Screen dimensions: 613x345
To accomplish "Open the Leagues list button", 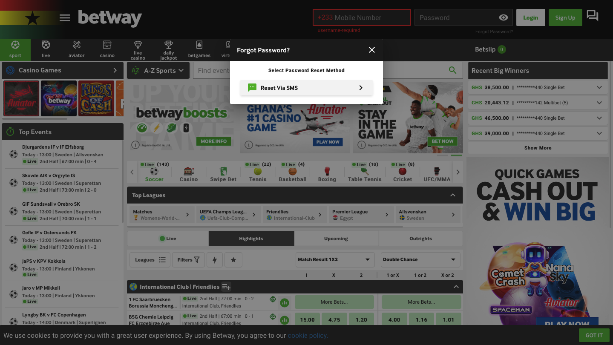I will click(x=150, y=260).
